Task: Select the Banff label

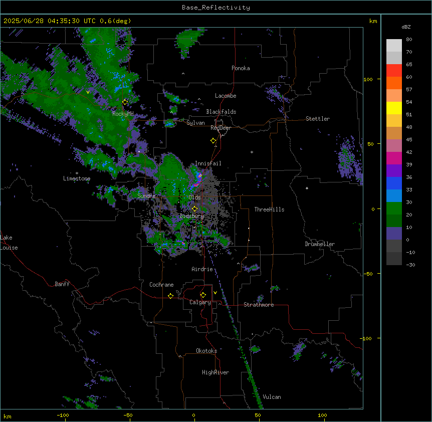Action: [62, 284]
